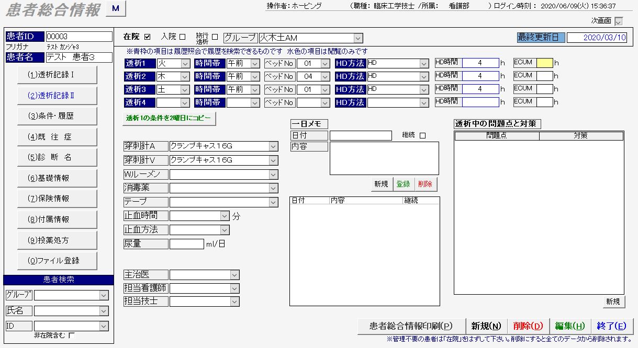
Task: Open (7)保険情報 section
Action: pyautogui.click(x=57, y=199)
